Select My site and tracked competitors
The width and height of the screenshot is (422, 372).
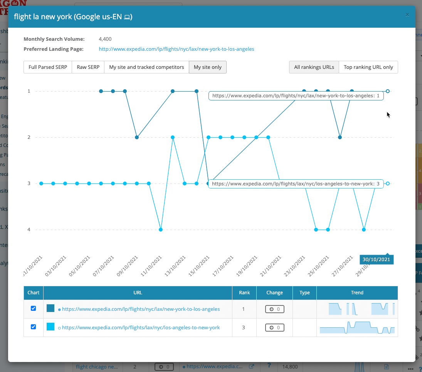click(146, 67)
